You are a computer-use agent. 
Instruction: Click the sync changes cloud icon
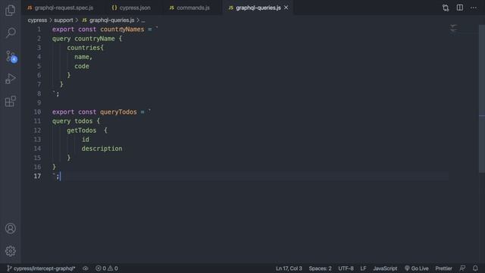(x=86, y=268)
